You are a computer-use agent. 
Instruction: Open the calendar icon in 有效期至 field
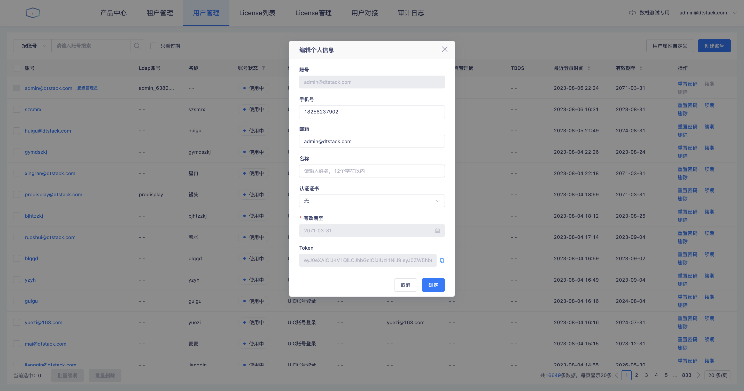coord(437,231)
